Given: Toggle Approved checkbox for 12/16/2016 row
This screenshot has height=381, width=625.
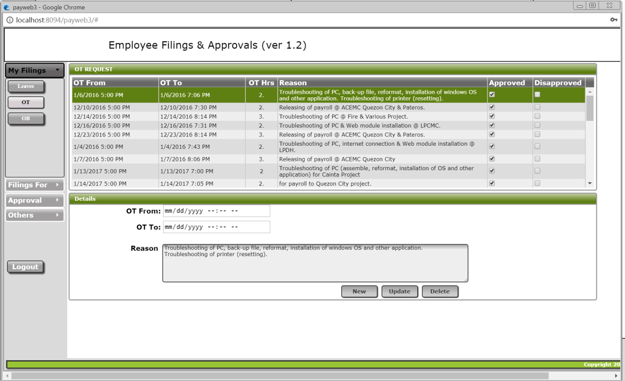Looking at the screenshot, I should pos(492,125).
